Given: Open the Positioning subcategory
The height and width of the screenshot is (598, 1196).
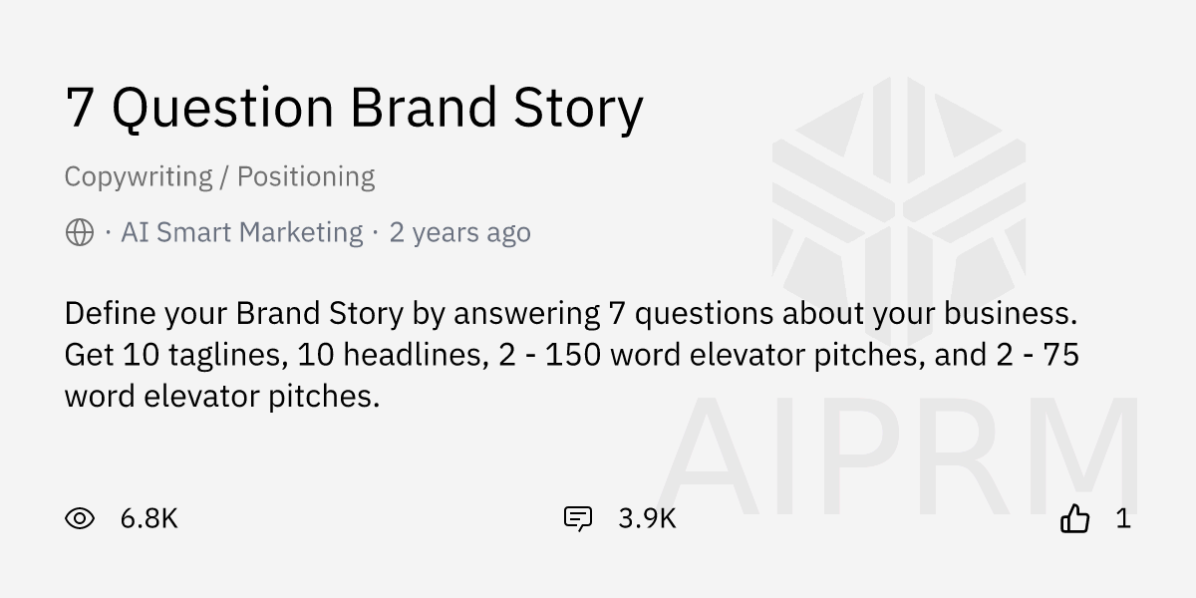Looking at the screenshot, I should pyautogui.click(x=304, y=176).
